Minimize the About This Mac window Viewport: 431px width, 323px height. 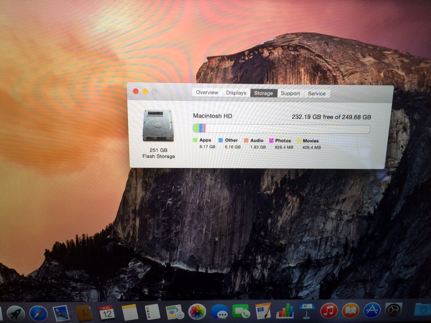point(145,92)
